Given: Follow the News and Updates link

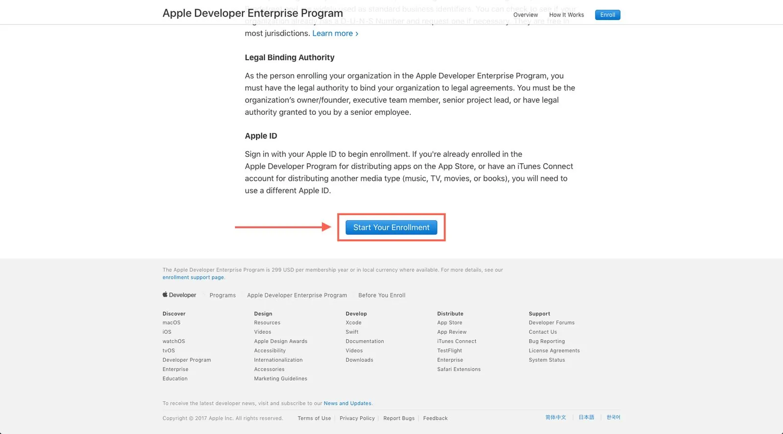Looking at the screenshot, I should [347, 403].
